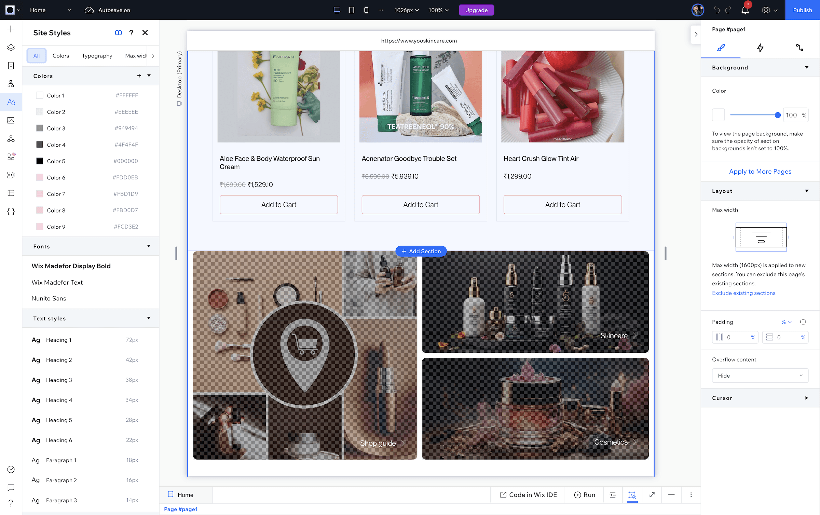Collapse the Layout section

[807, 191]
